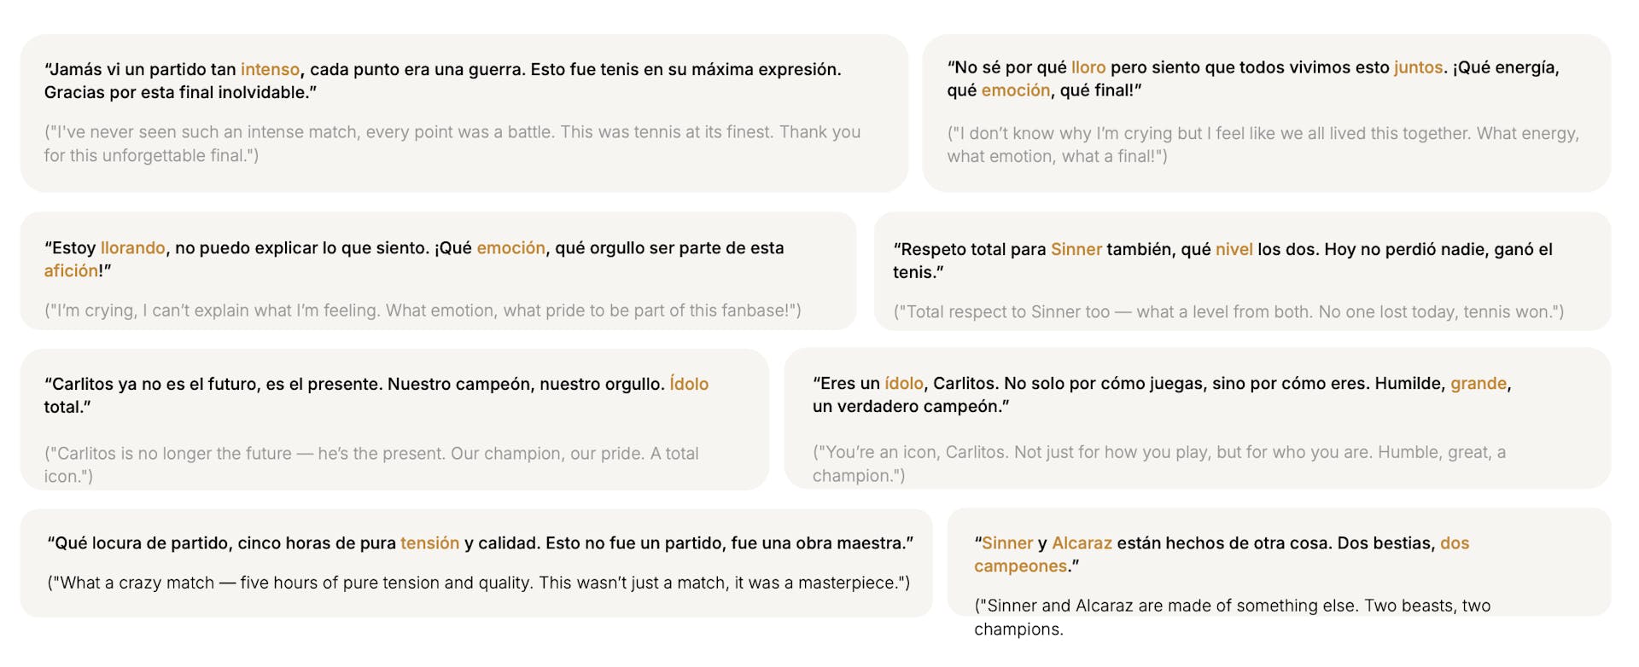Click "Sinner" in the "hechos de otra cosa" quote
This screenshot has width=1639, height=667.
tap(1007, 543)
